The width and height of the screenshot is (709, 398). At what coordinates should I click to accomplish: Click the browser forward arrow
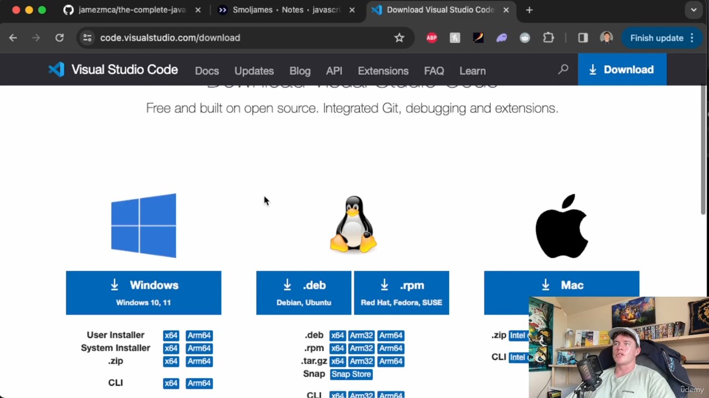pos(36,38)
